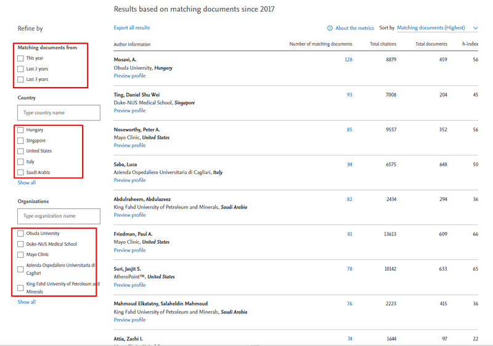This screenshot has width=493, height=346.
Task: Select the Hungary country checkbox
Action: click(x=21, y=130)
